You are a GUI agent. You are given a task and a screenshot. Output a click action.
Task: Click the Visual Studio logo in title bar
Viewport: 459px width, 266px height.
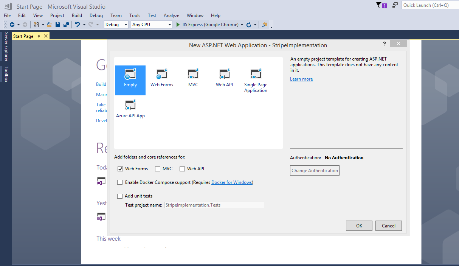pyautogui.click(x=8, y=6)
